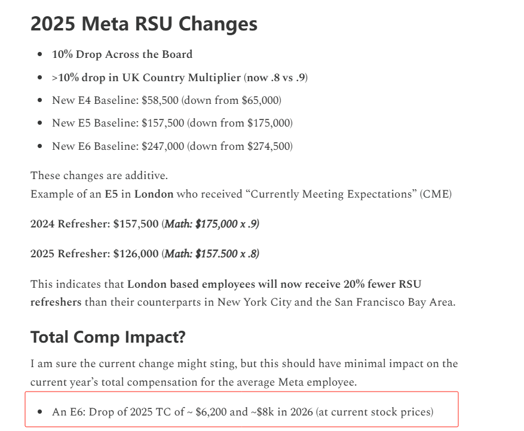Click the New E4 Baseline line
This screenshot has width=524, height=431.
pyautogui.click(x=167, y=100)
